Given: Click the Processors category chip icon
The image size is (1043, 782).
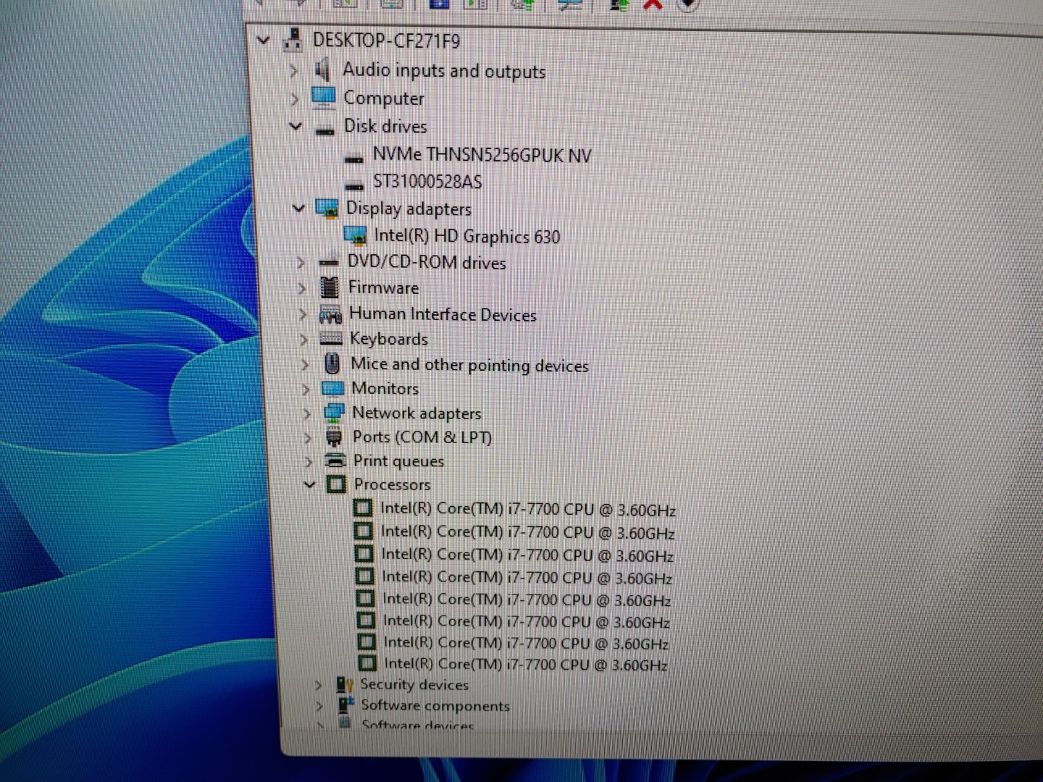Looking at the screenshot, I should point(336,484).
